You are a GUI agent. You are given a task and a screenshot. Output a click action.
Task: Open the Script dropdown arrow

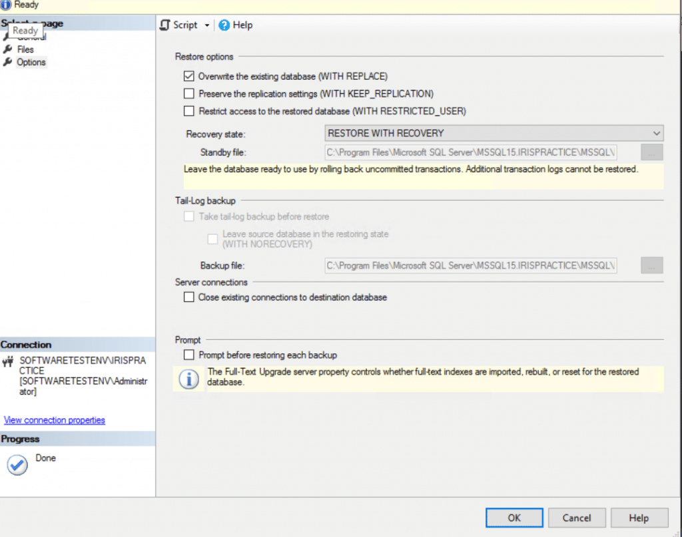coord(207,25)
